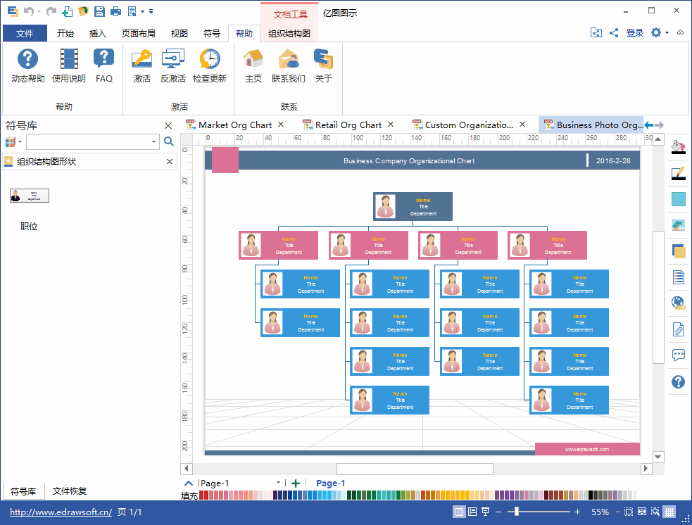
Task: Switch to the 开始 ribbon tab
Action: (65, 33)
